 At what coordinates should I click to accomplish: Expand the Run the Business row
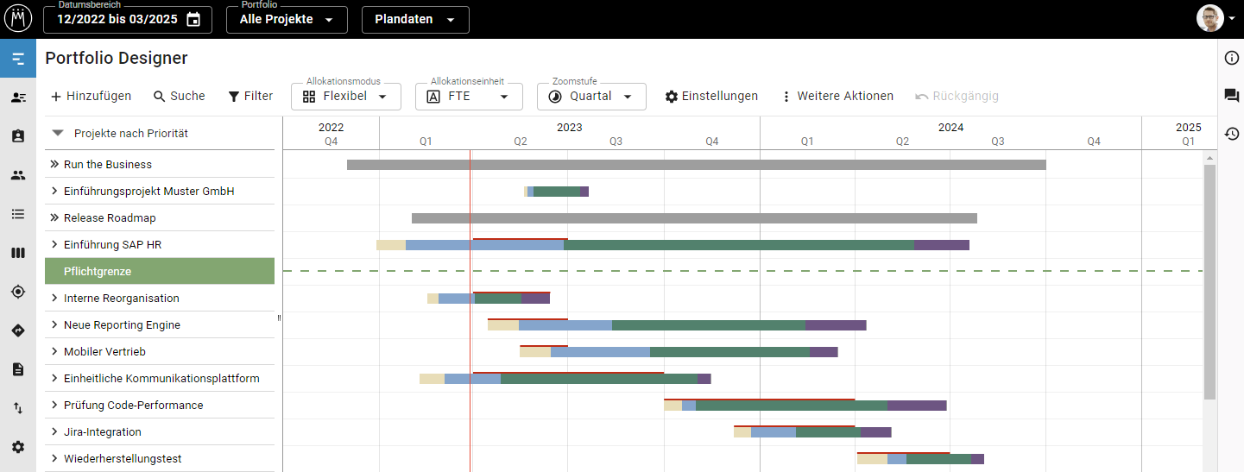[54, 164]
